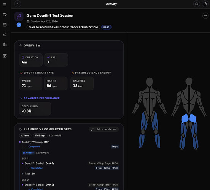Click the Advanced Performance heading
The width and height of the screenshot is (210, 190).
pos(41,98)
